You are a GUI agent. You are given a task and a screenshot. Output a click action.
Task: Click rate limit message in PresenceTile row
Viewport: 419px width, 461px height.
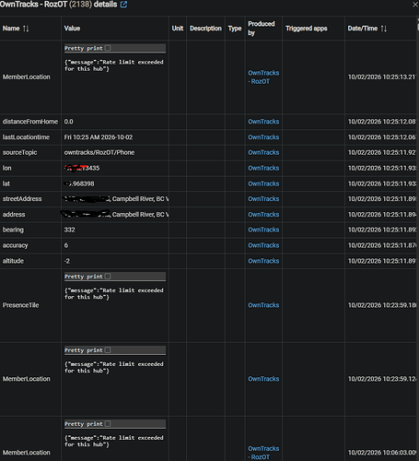click(114, 293)
